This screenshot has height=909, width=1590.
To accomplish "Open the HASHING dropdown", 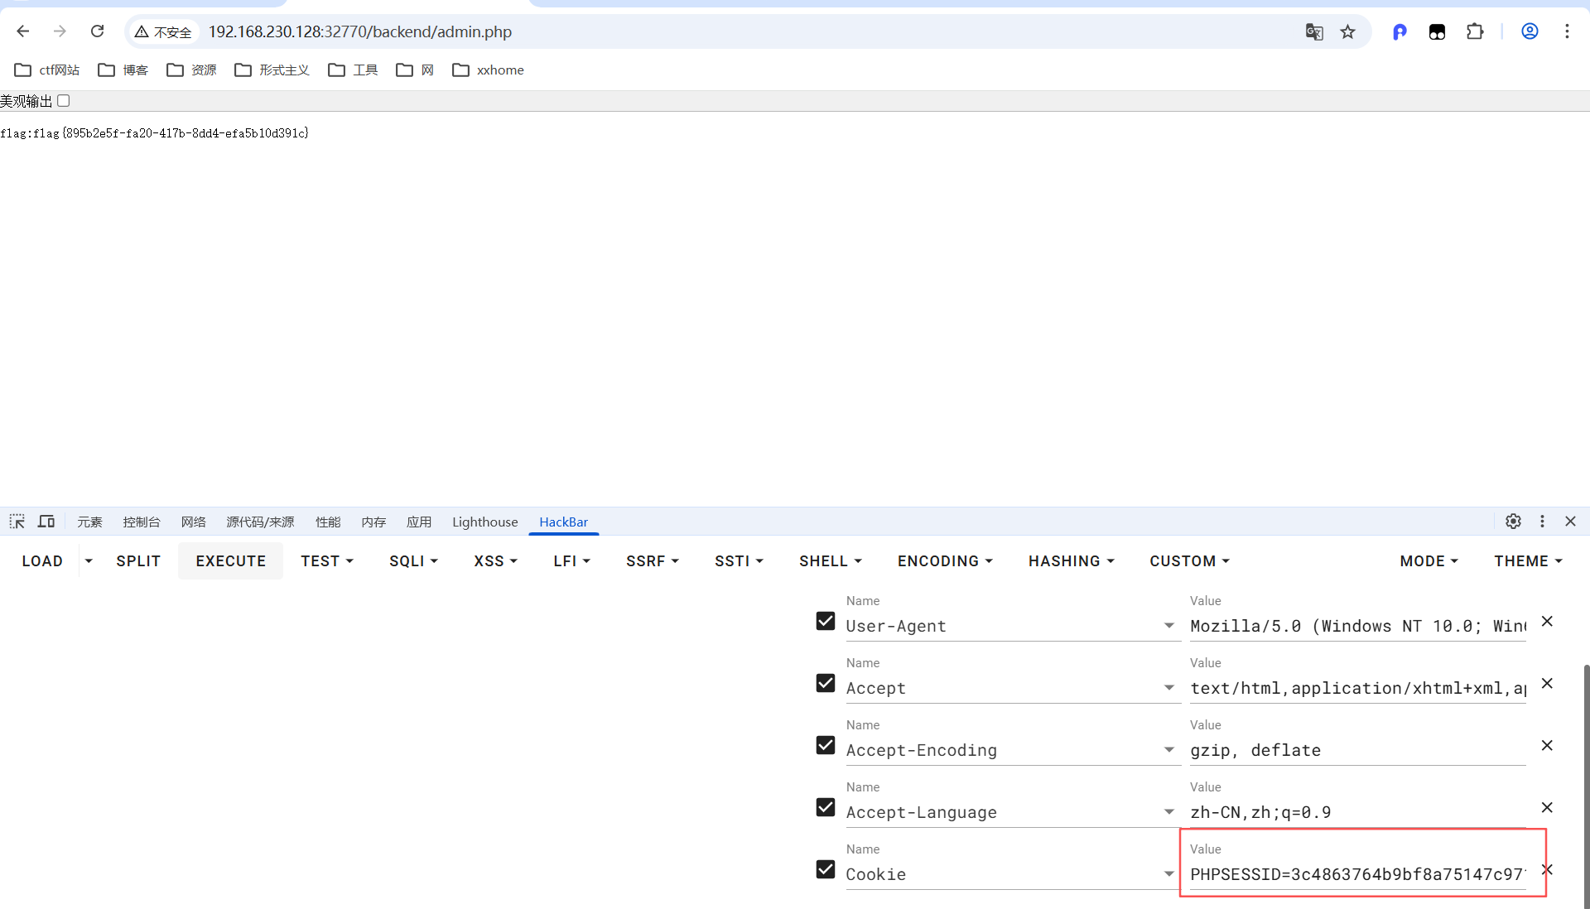I will [x=1072, y=561].
